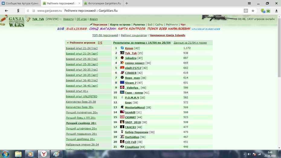The image size is (281, 158).
Task: Select Боевой опыт UNLIMITED rating
Action: [x=82, y=96]
